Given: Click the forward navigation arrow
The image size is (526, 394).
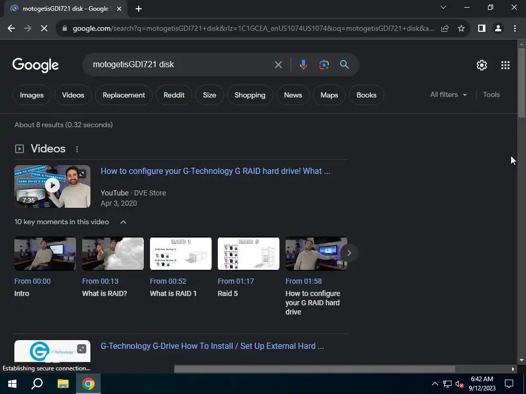Looking at the screenshot, I should [28, 29].
